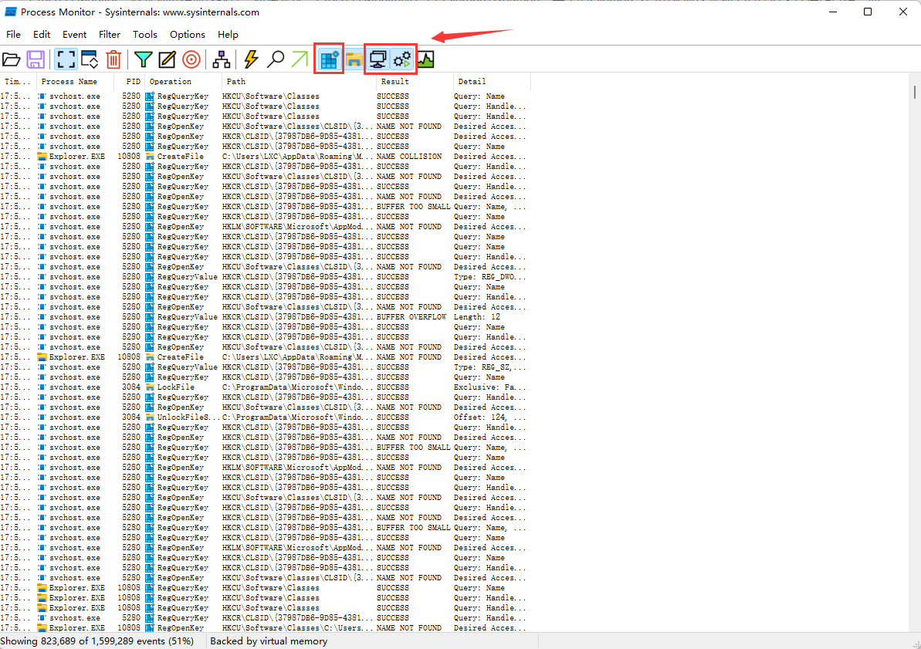
Task: Toggle event capture in the toolbar
Action: (x=66, y=59)
